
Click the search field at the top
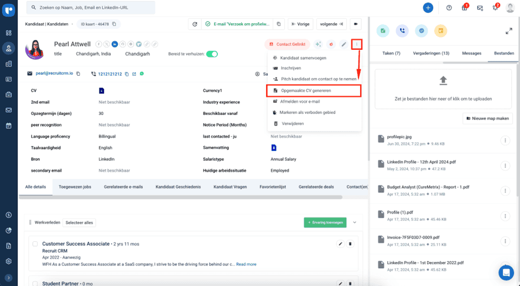[91, 8]
